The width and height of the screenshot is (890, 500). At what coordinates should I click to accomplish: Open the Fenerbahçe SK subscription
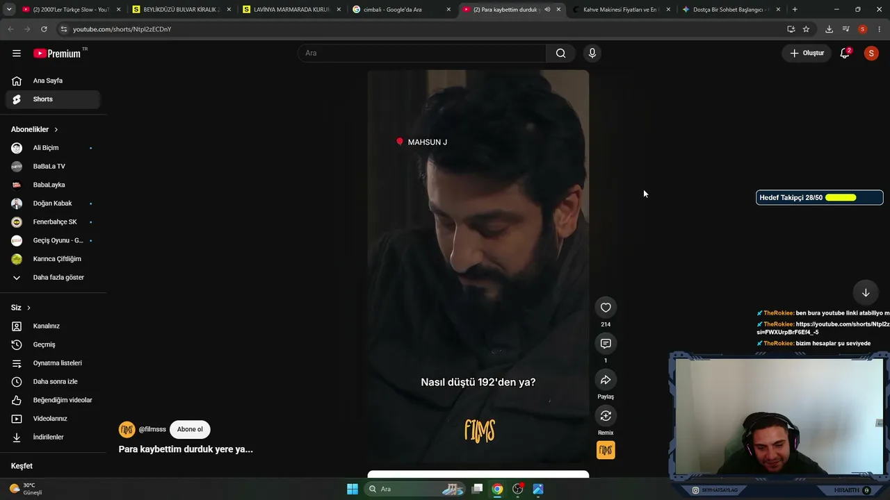click(53, 222)
